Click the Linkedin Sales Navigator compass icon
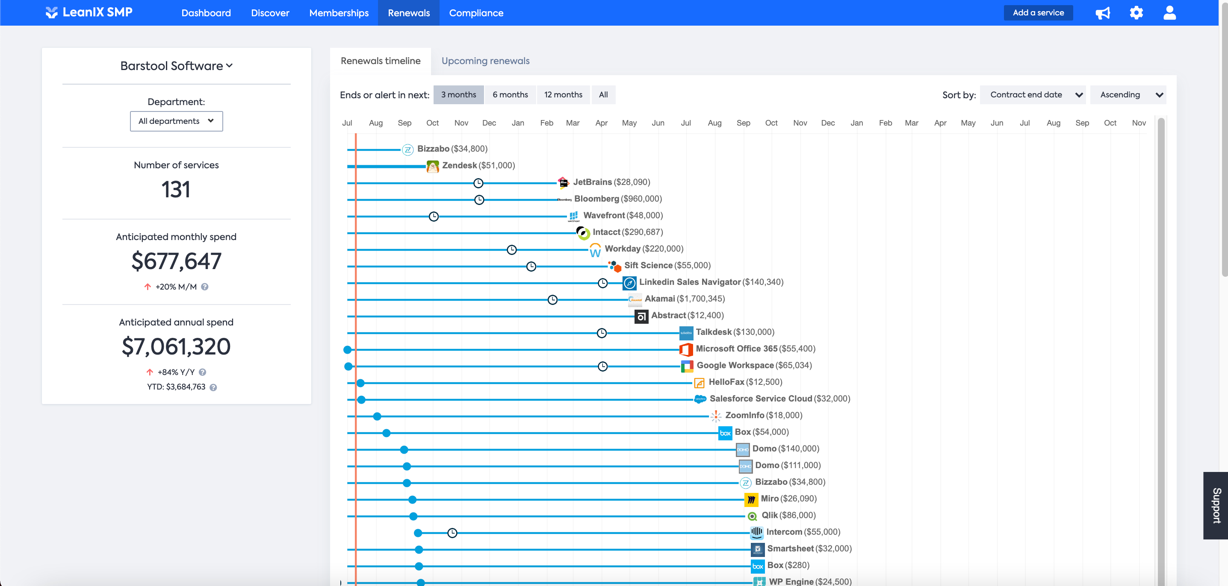The width and height of the screenshot is (1228, 586). 629,283
